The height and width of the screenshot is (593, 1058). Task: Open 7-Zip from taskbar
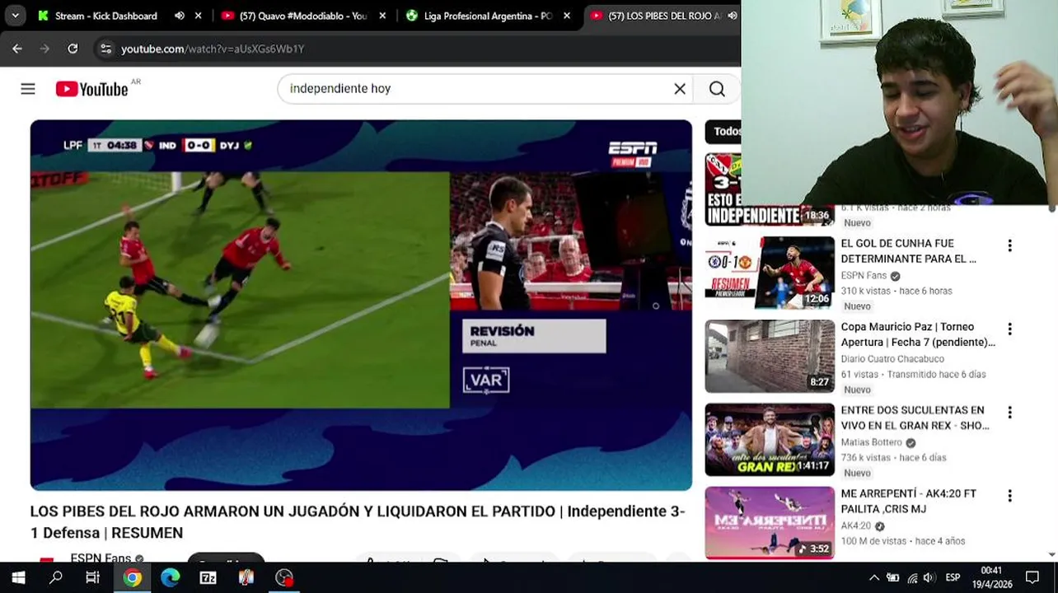click(x=208, y=577)
